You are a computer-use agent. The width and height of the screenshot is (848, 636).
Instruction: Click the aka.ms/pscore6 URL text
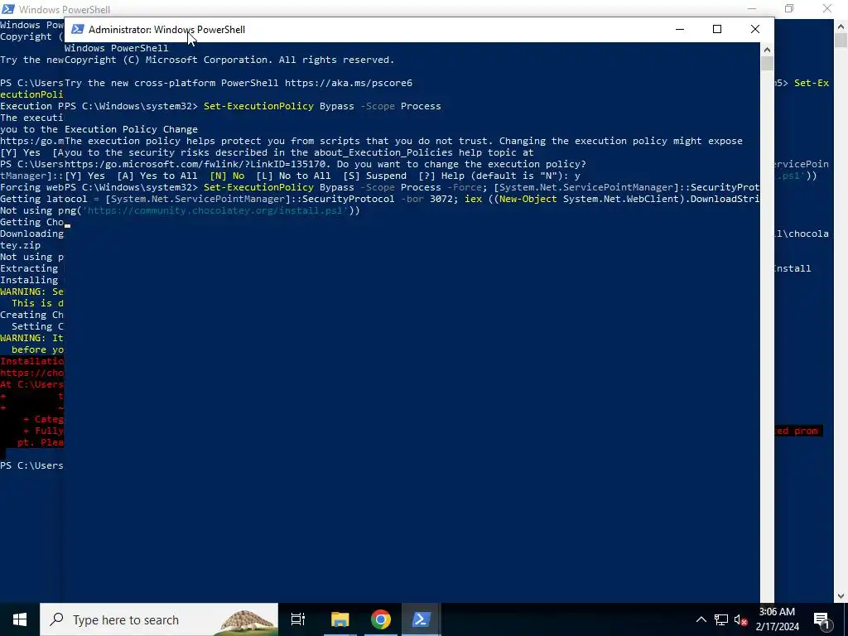coord(349,83)
